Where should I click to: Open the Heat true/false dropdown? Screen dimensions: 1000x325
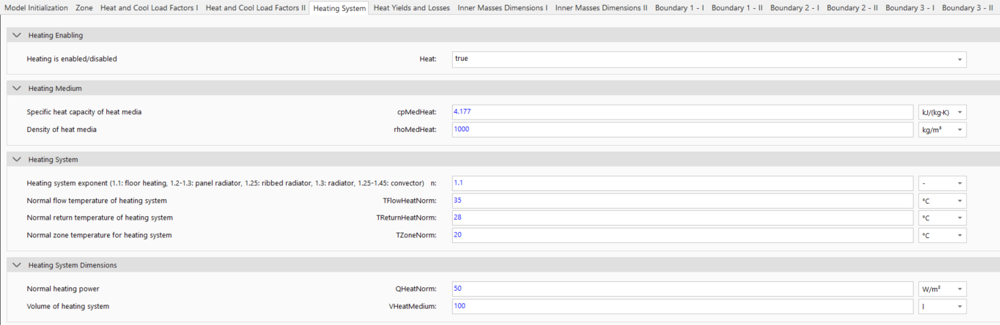[x=709, y=59]
